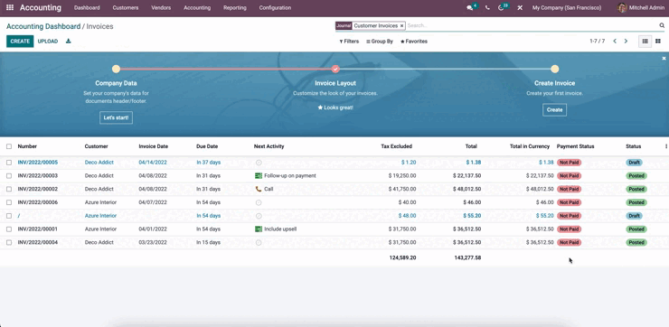Click the phone call icon in navbar
The image size is (669, 327).
point(487,7)
